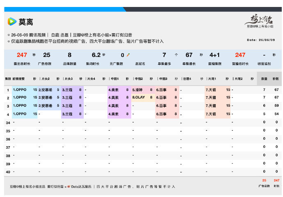This screenshot has height=197, width=283.
Task: Click episode number 40 row label
Action: (x=8, y=172)
